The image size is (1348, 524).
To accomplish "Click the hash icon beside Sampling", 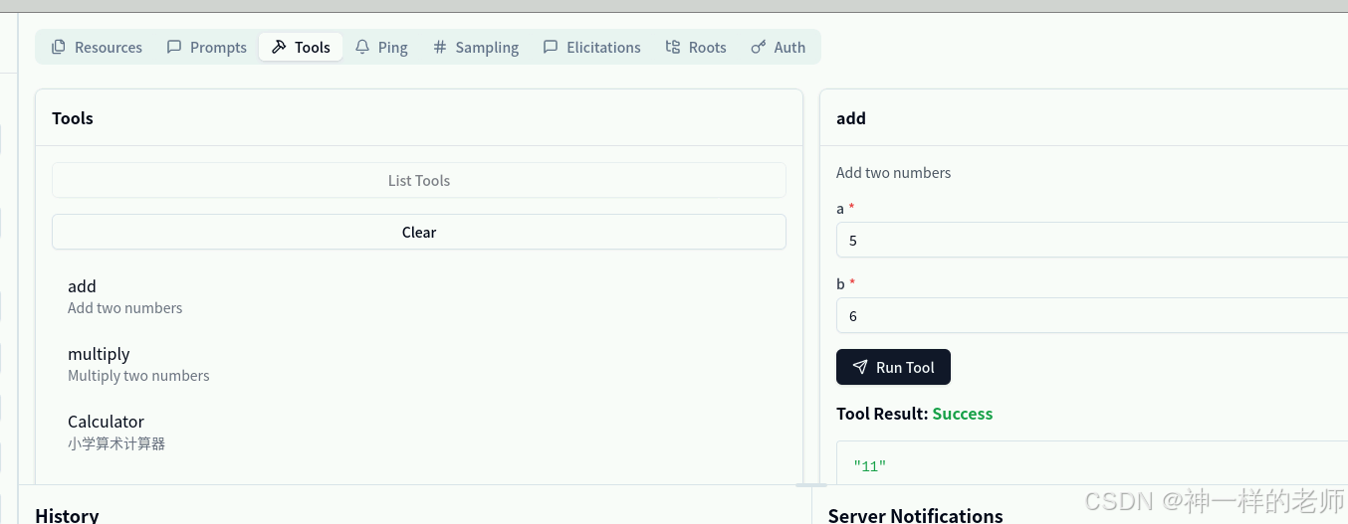I will pyautogui.click(x=440, y=47).
